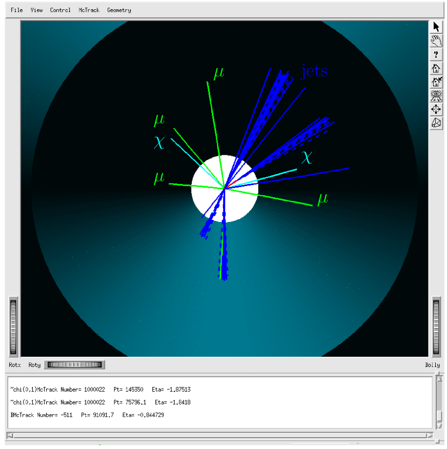
Task: Open the File menu
Action: [x=16, y=10]
